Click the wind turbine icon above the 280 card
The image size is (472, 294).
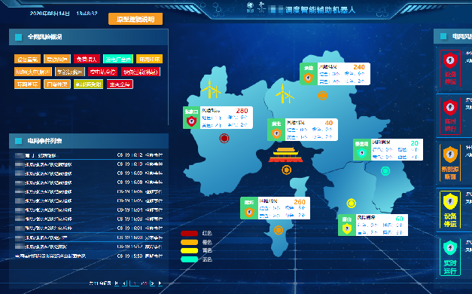coord(211,88)
